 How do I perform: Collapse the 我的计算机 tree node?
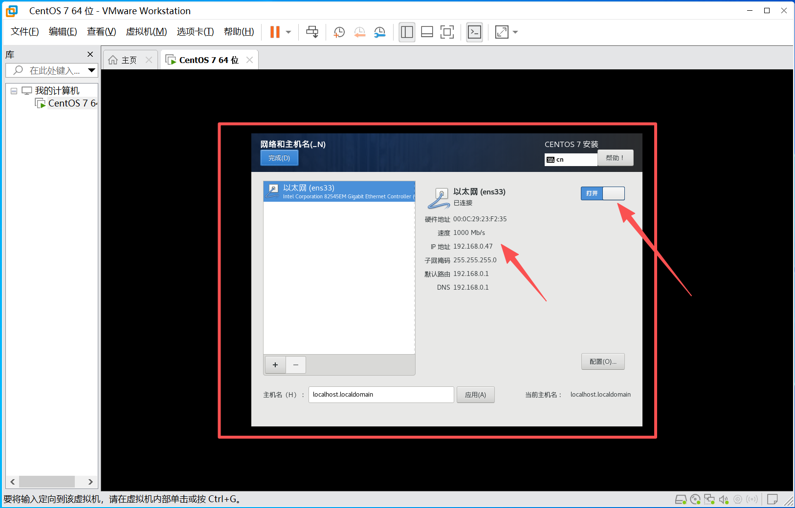(14, 91)
